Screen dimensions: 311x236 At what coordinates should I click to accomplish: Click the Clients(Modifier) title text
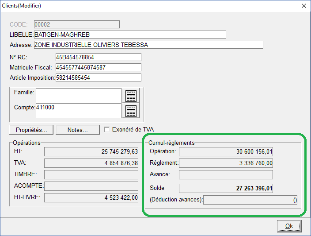21,6
